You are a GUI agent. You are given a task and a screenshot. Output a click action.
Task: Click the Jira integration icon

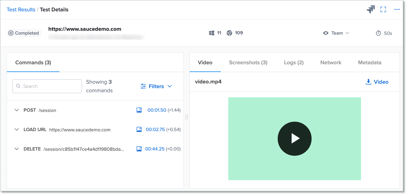coord(370,10)
